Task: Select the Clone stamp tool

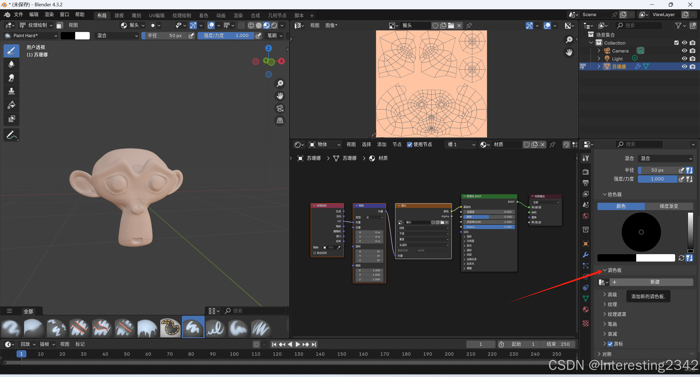Action: 11,91
